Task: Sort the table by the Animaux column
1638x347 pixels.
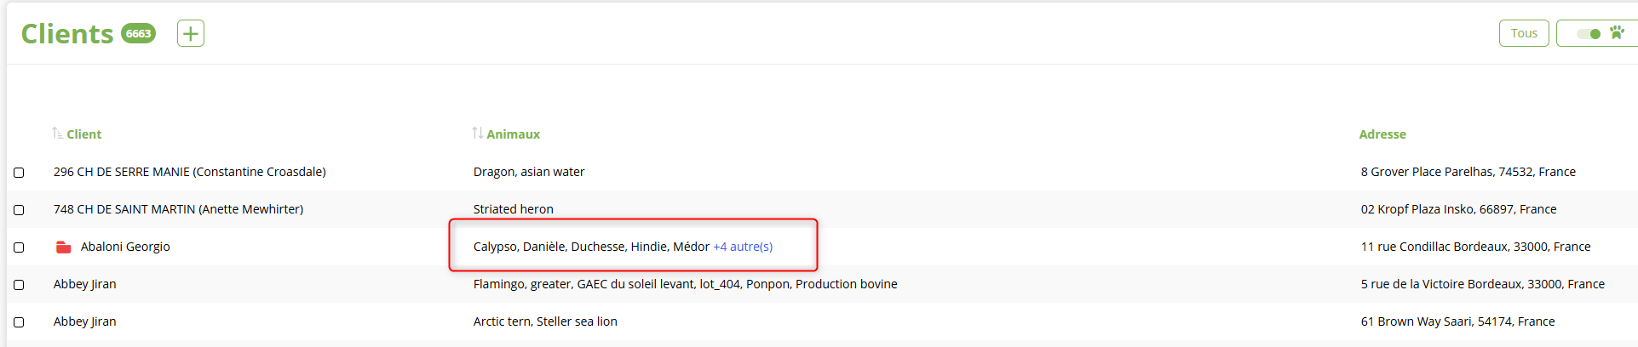Action: click(513, 134)
